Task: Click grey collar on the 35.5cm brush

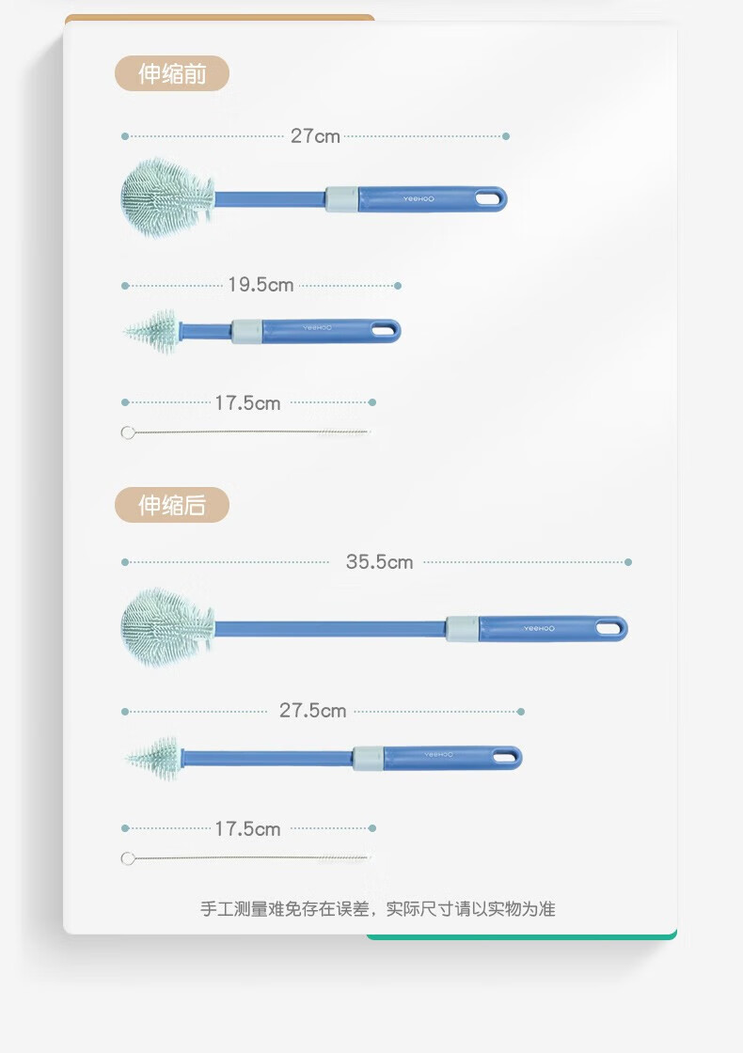Action: pyautogui.click(x=461, y=629)
